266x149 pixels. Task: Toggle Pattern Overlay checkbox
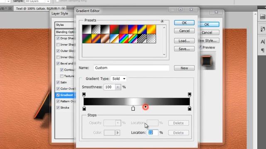click(58, 101)
